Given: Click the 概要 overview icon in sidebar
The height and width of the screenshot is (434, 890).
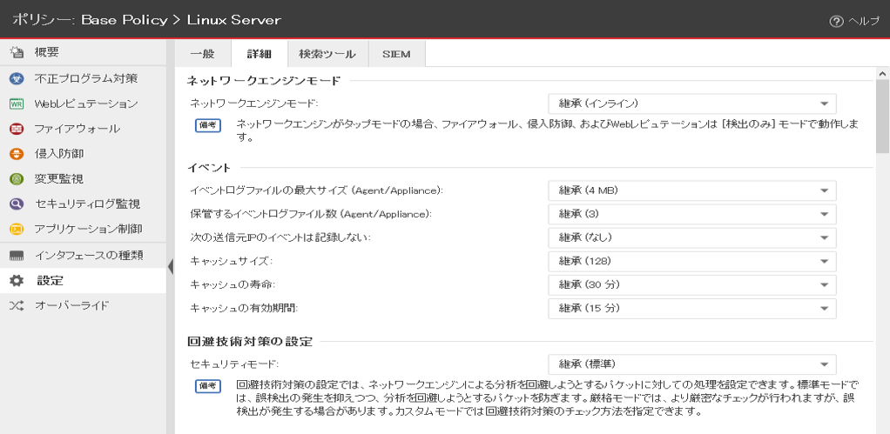Looking at the screenshot, I should click(16, 53).
